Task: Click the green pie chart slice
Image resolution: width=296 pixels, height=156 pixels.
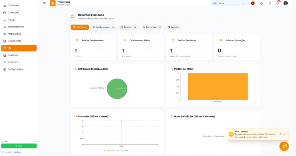Action: tap(117, 89)
